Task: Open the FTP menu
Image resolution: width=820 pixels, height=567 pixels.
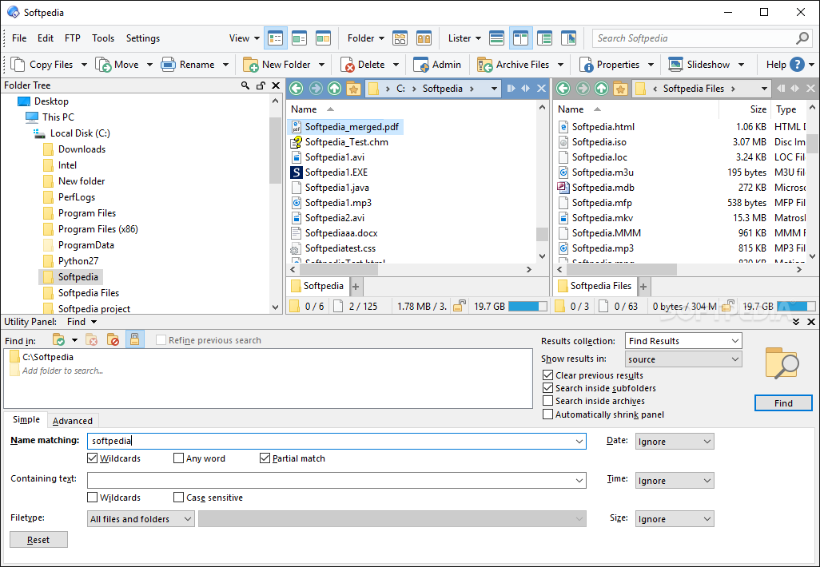Action: pyautogui.click(x=73, y=38)
